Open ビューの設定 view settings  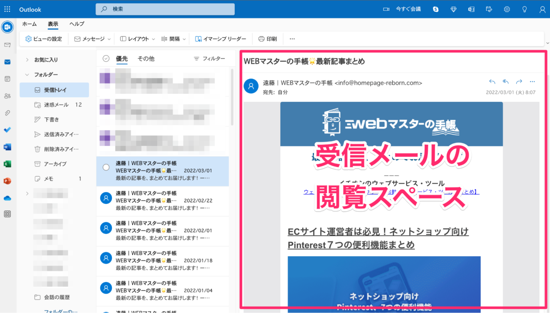point(44,39)
